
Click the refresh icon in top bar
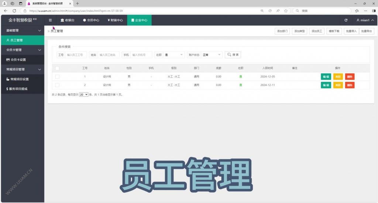click(346, 20)
